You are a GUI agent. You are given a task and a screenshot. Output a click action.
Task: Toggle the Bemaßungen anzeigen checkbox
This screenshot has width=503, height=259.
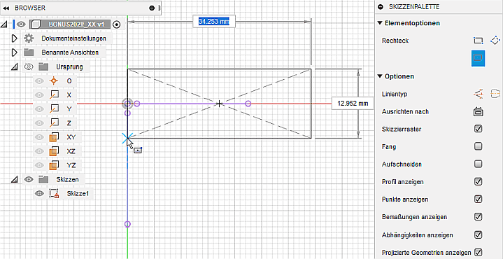[x=478, y=217]
